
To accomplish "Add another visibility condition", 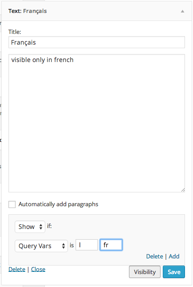I will (x=174, y=257).
